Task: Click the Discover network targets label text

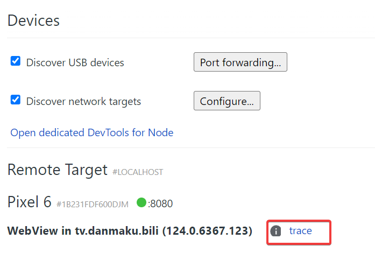Action: (x=83, y=101)
